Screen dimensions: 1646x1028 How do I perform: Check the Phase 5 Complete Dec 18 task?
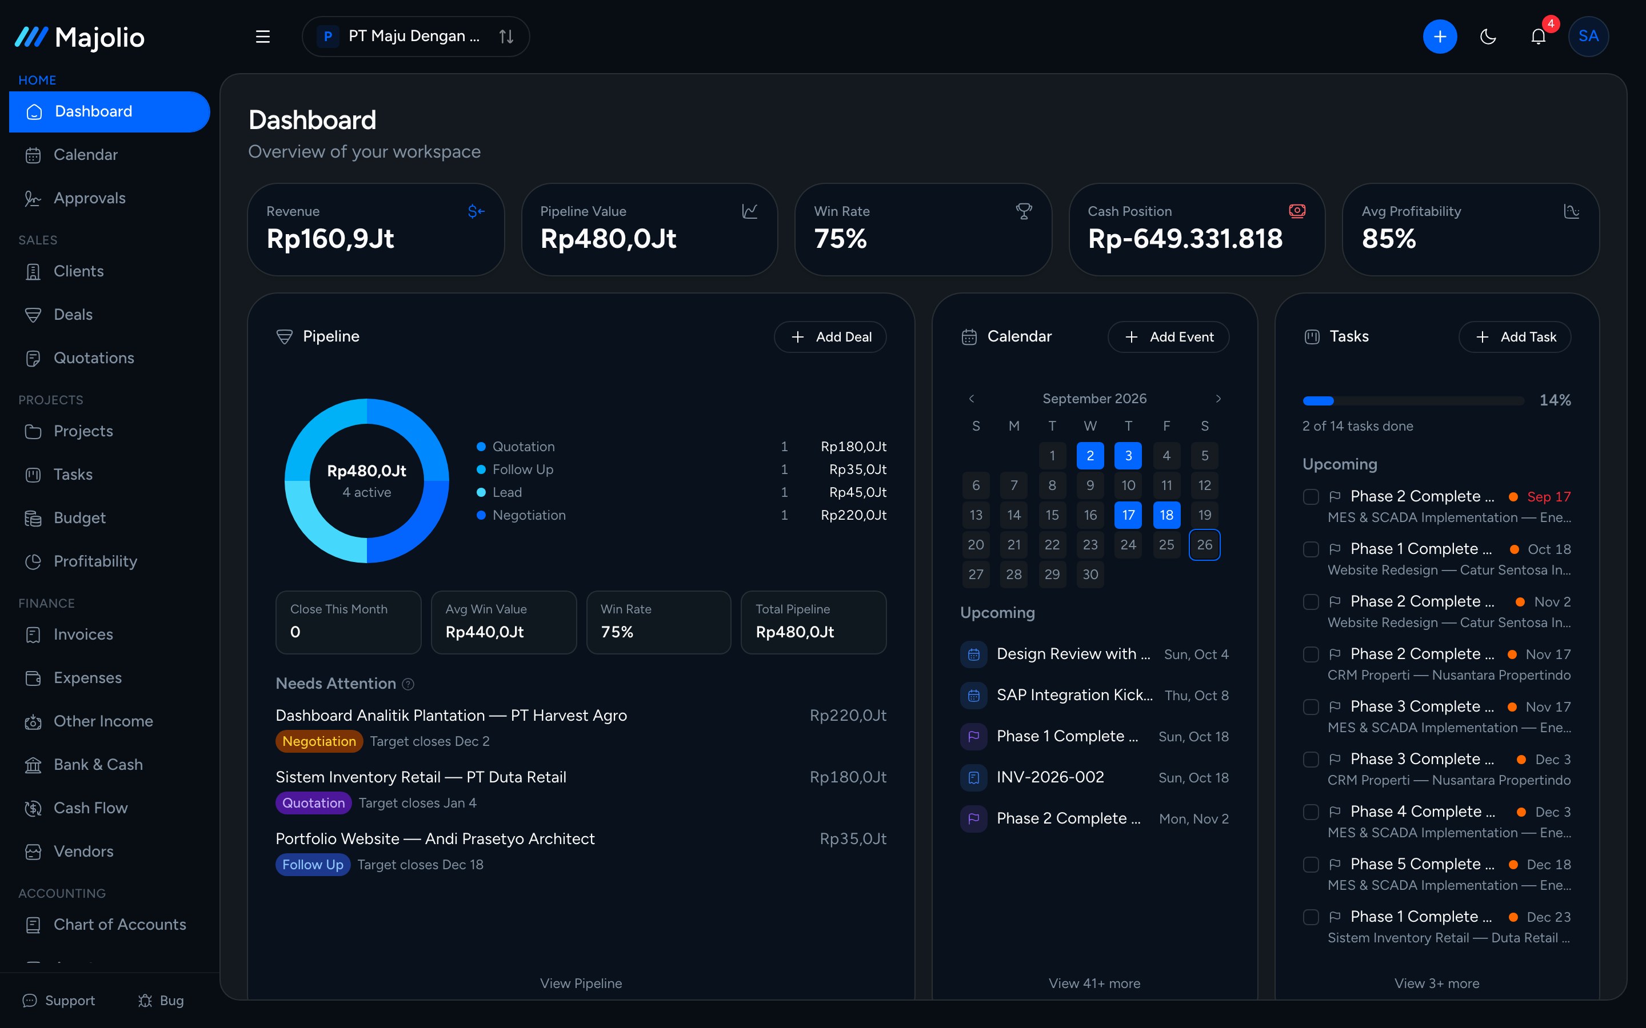(x=1311, y=865)
